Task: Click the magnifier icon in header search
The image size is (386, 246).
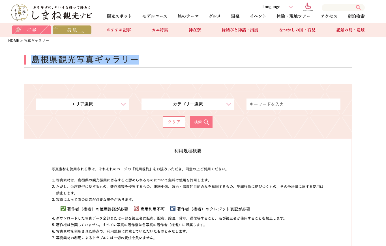Action: pos(358,8)
